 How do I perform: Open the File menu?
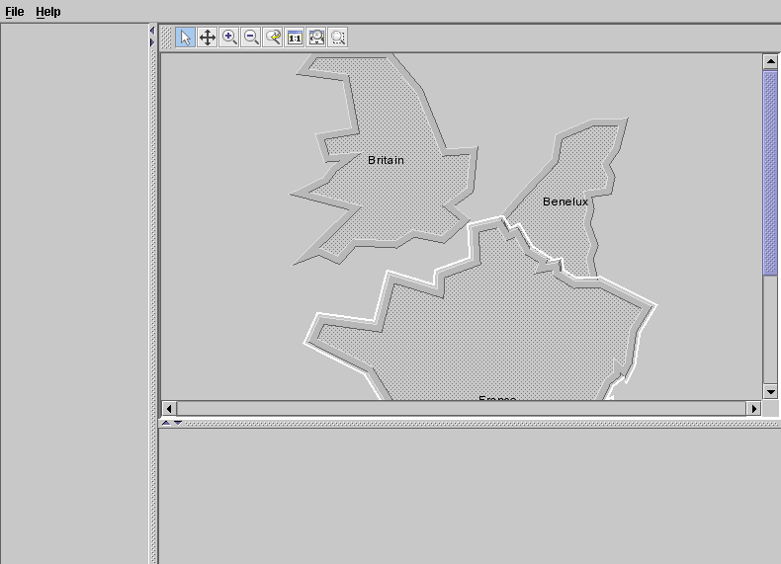tap(15, 12)
